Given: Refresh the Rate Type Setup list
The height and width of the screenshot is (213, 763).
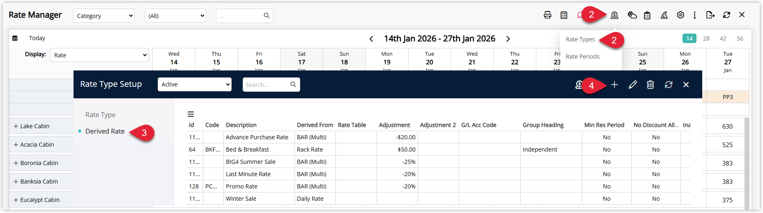Looking at the screenshot, I should (x=669, y=85).
